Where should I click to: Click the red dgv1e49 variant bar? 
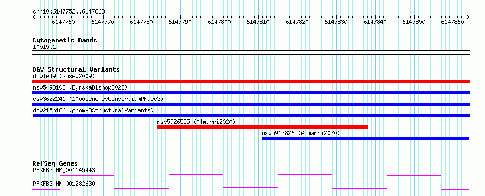pyautogui.click(x=251, y=81)
